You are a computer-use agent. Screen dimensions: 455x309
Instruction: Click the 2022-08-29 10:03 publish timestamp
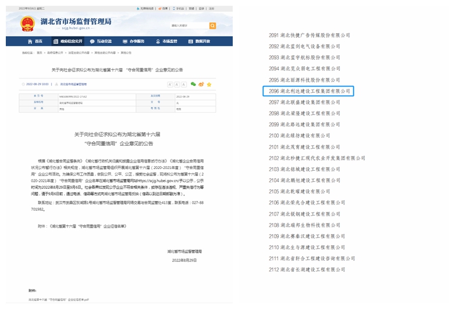point(37,84)
